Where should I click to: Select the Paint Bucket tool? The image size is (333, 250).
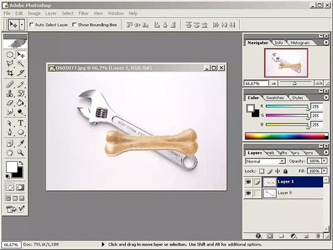pyautogui.click(x=21, y=103)
